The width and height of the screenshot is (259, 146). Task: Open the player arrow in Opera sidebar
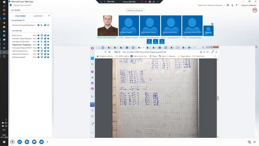click(x=92, y=97)
